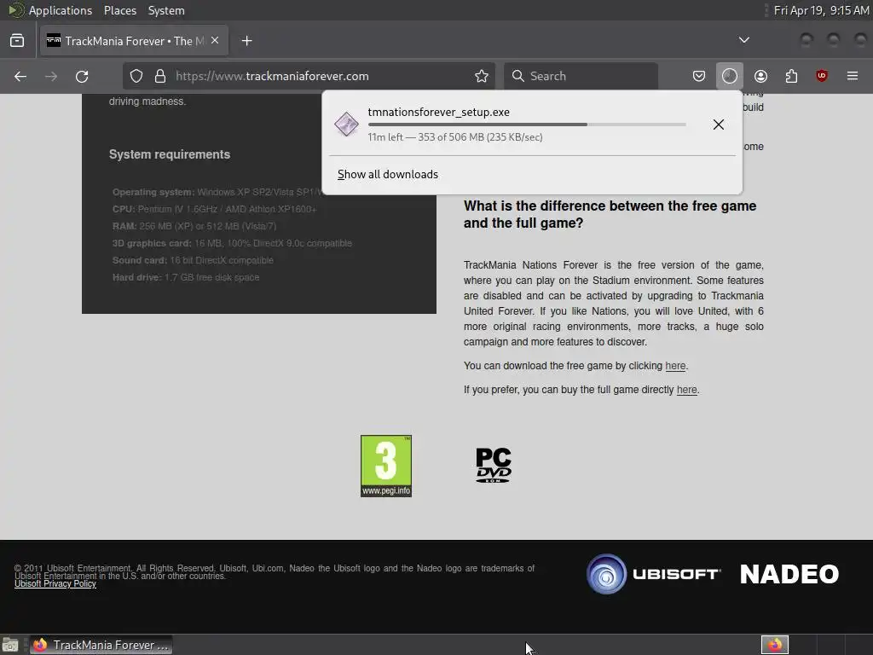Viewport: 873px width, 655px height.
Task: Open the Firefox application menu
Action: pyautogui.click(x=853, y=76)
